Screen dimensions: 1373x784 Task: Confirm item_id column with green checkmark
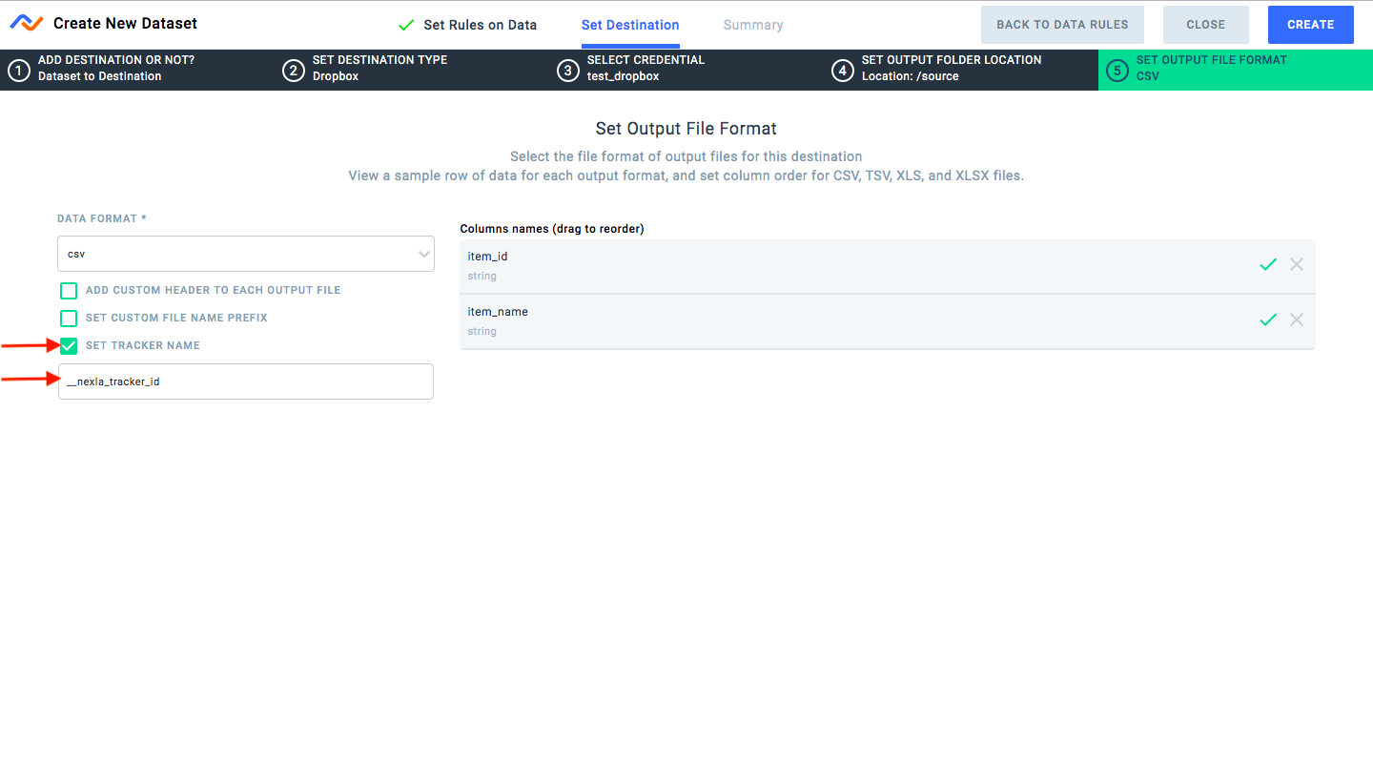(1268, 264)
